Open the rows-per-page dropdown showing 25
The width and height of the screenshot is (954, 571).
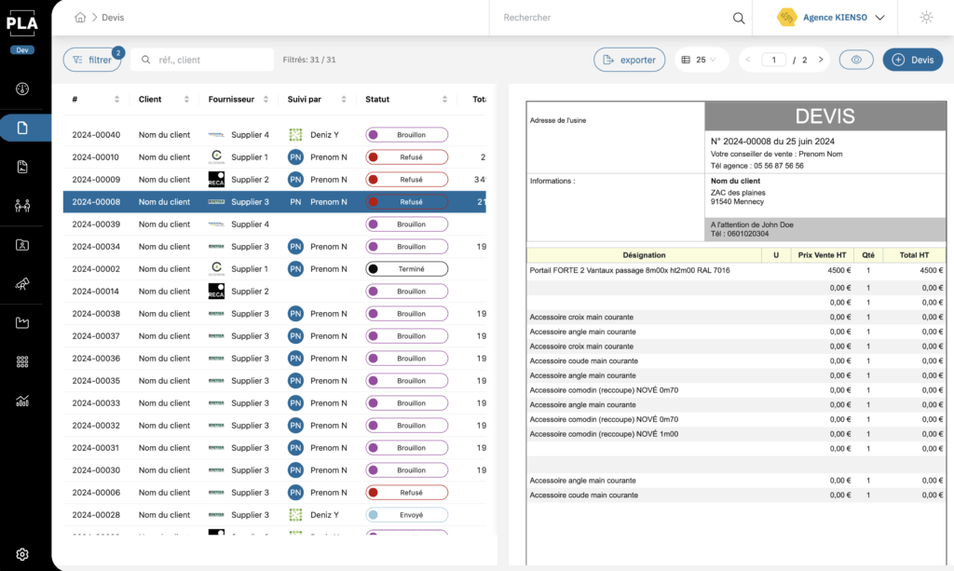click(701, 58)
